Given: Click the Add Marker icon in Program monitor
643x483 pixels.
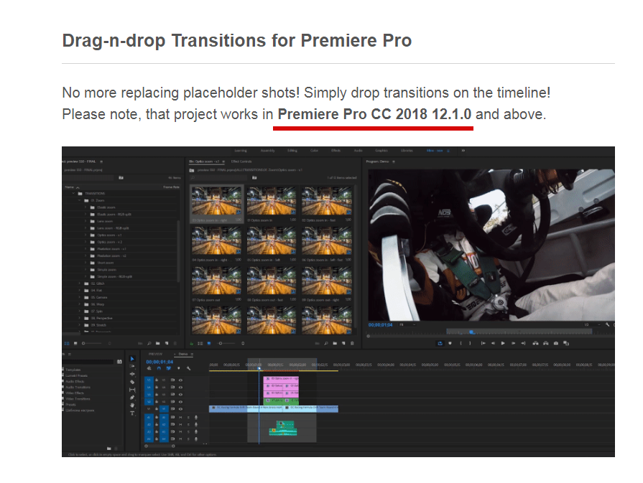Looking at the screenshot, I should [450, 343].
